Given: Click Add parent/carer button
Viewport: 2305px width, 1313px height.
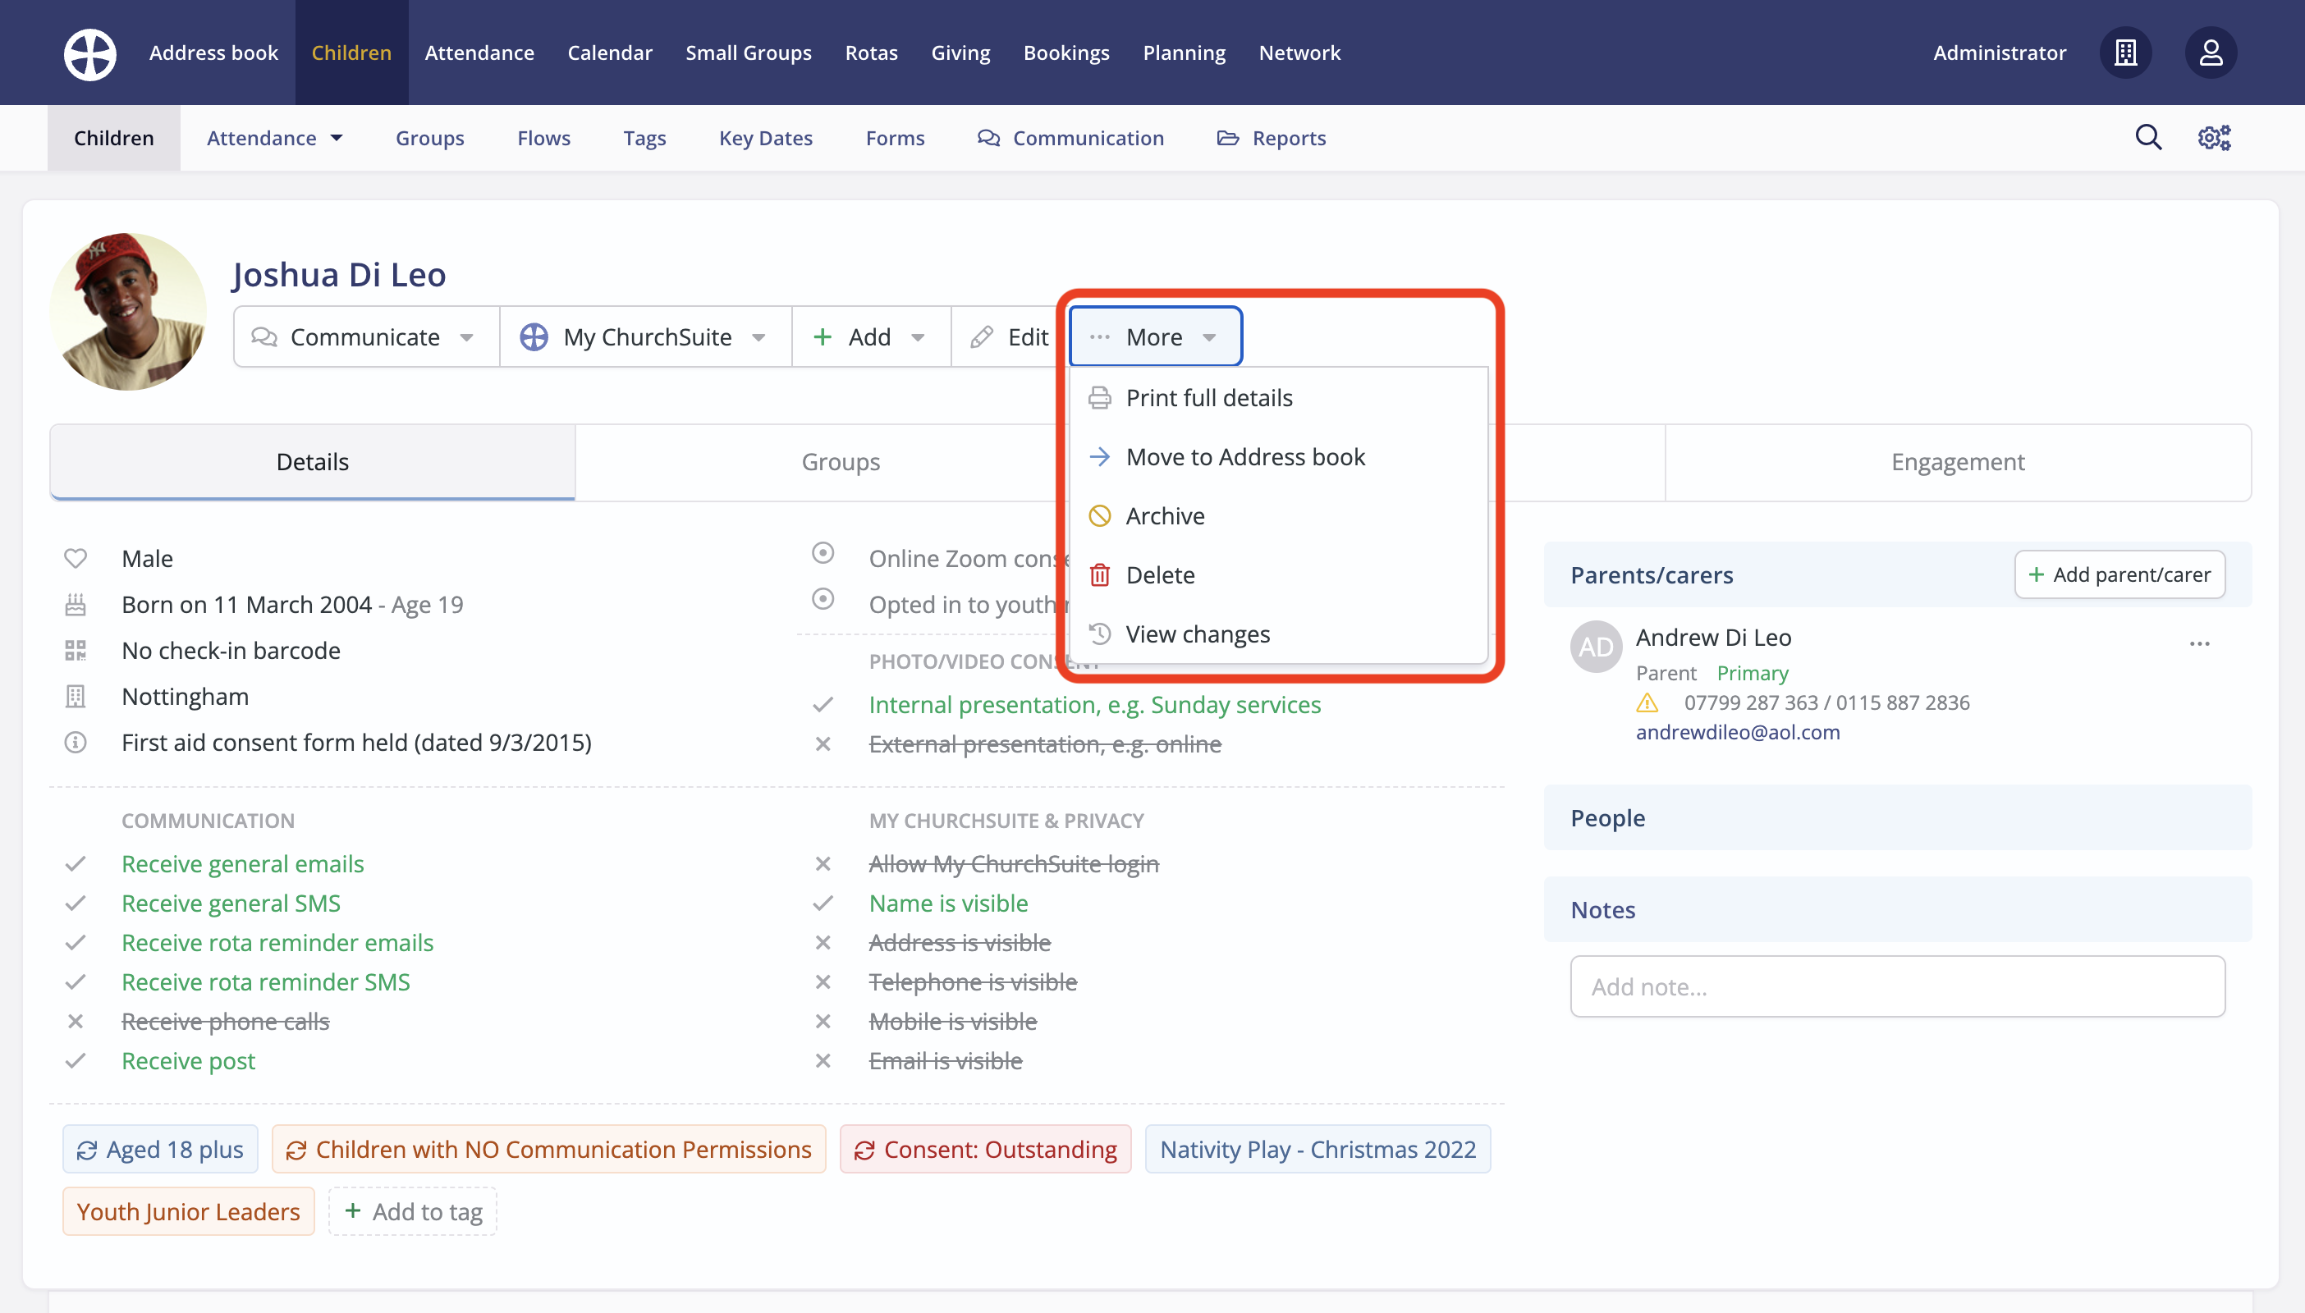Looking at the screenshot, I should [2119, 574].
